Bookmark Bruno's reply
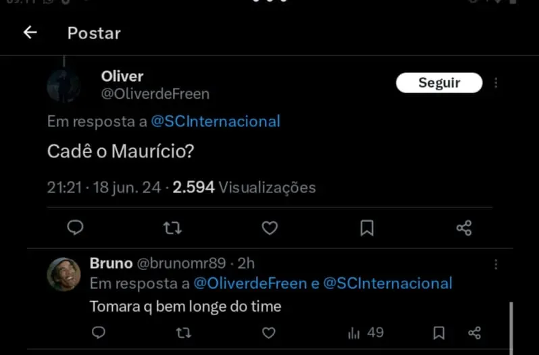This screenshot has height=355, width=539. point(439,333)
